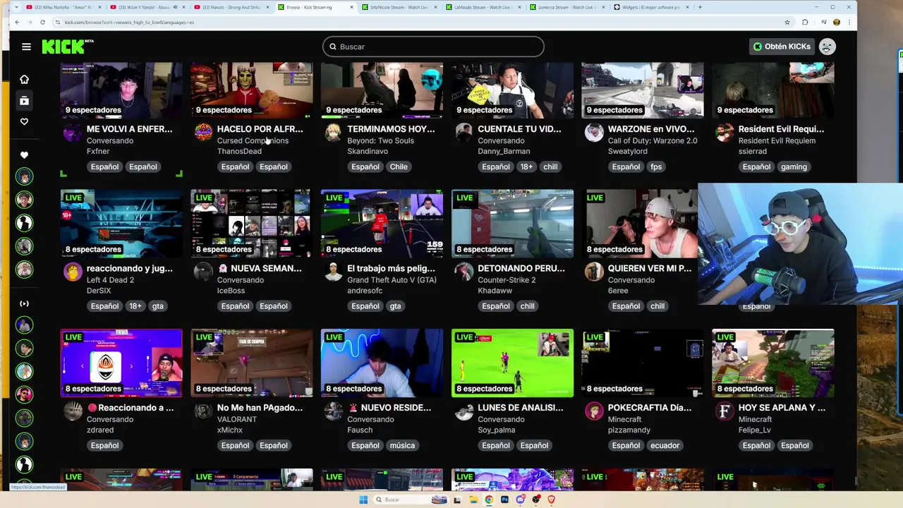Open the Fxfner channel name link
This screenshot has width=903, height=508.
click(x=98, y=151)
